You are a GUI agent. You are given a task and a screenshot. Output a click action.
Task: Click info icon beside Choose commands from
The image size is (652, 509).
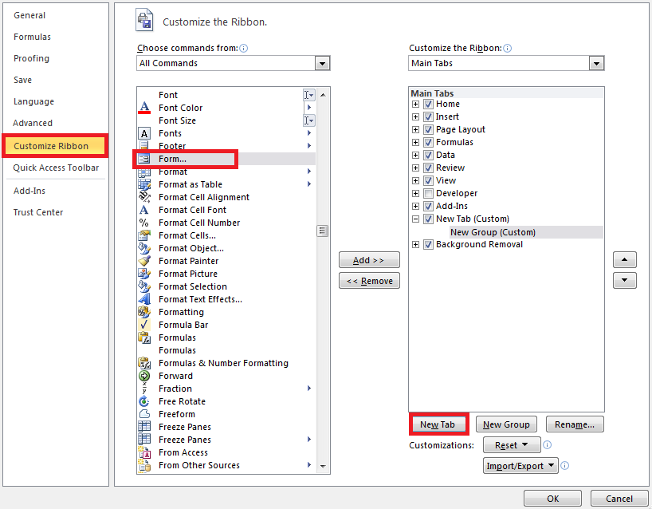click(x=244, y=49)
